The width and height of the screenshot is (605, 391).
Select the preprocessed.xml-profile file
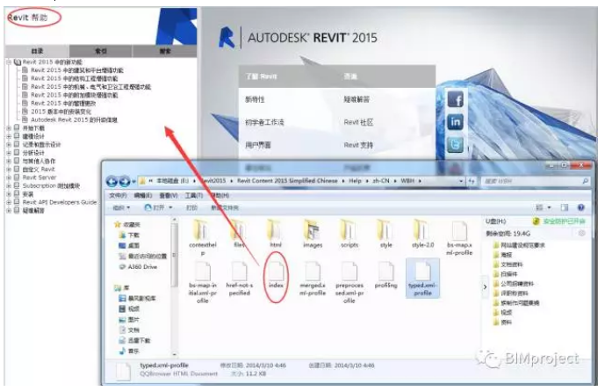[349, 282]
